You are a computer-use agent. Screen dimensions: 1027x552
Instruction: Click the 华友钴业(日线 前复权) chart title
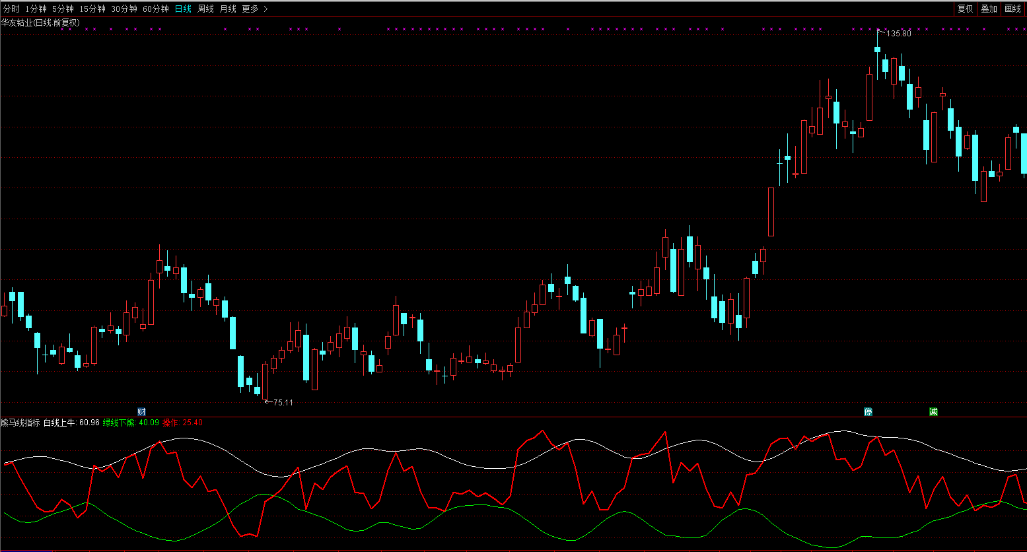tap(40, 22)
